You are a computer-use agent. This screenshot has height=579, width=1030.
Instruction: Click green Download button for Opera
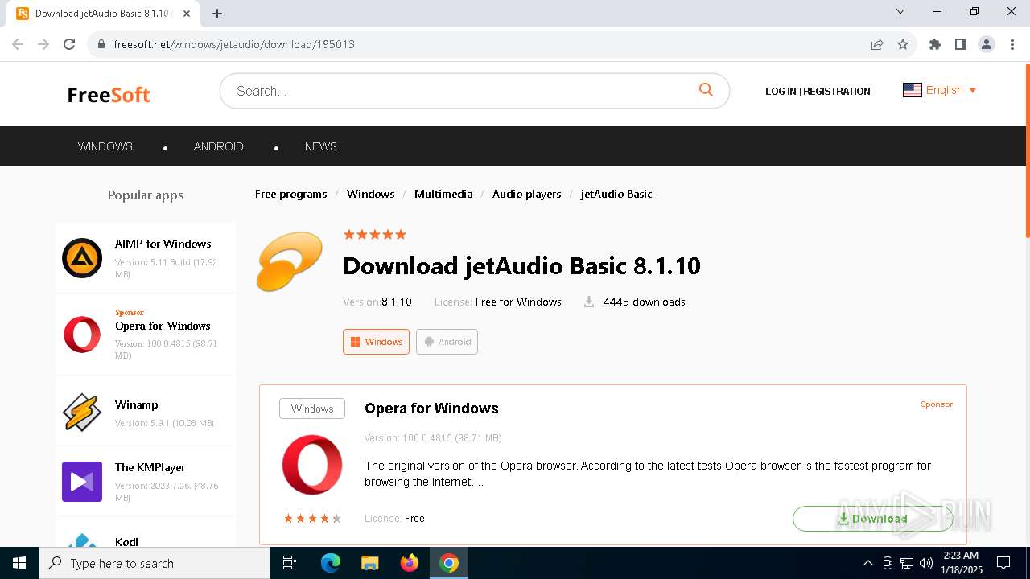tap(873, 519)
